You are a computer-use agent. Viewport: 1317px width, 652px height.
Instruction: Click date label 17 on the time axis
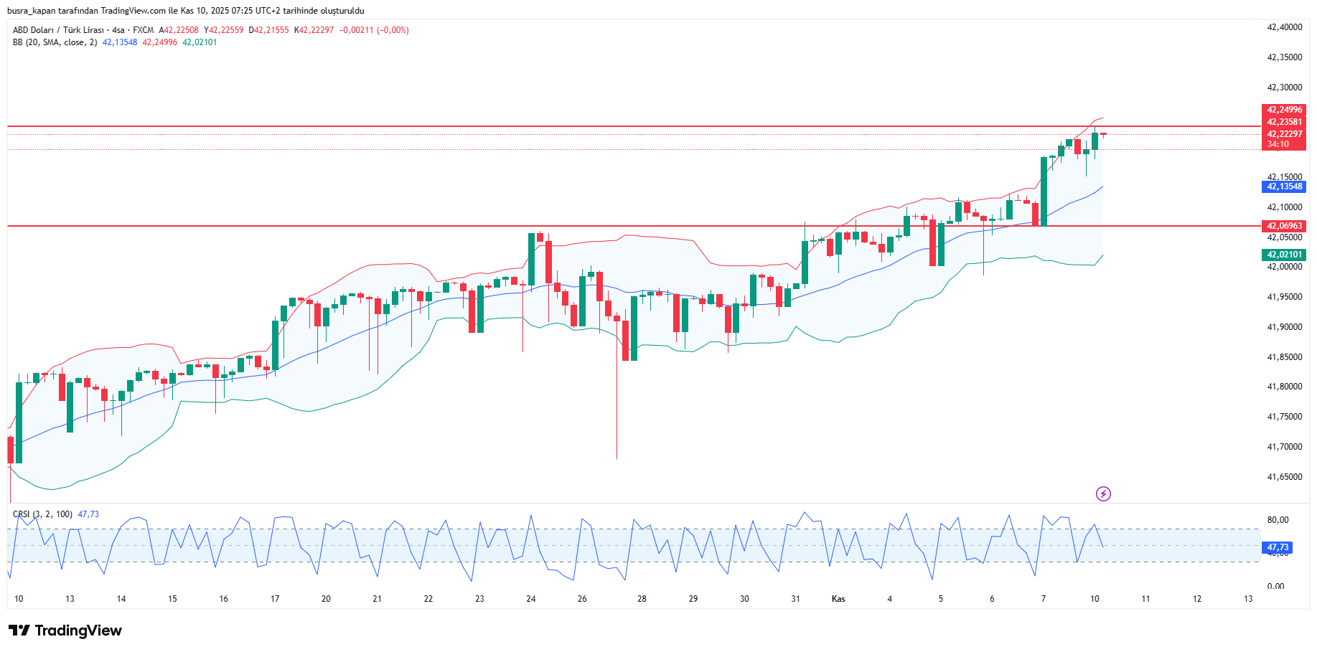pyautogui.click(x=275, y=599)
